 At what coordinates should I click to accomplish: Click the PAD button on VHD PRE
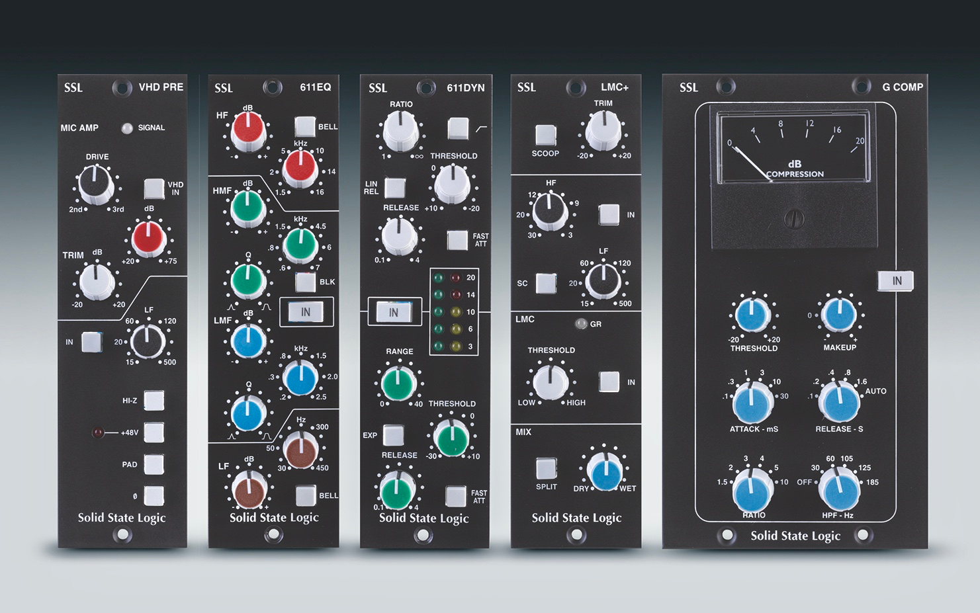154,464
